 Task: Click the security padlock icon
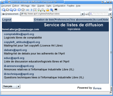[x=47, y=10]
